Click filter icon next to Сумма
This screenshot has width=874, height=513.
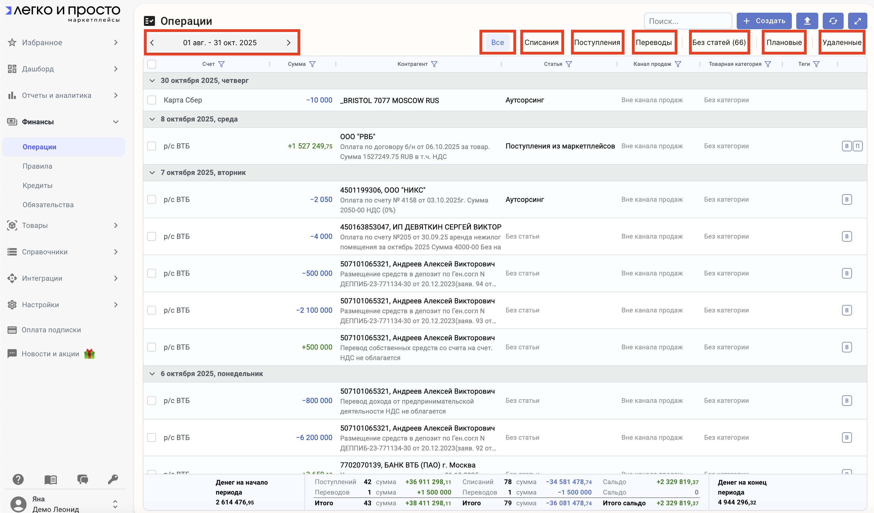(x=312, y=64)
